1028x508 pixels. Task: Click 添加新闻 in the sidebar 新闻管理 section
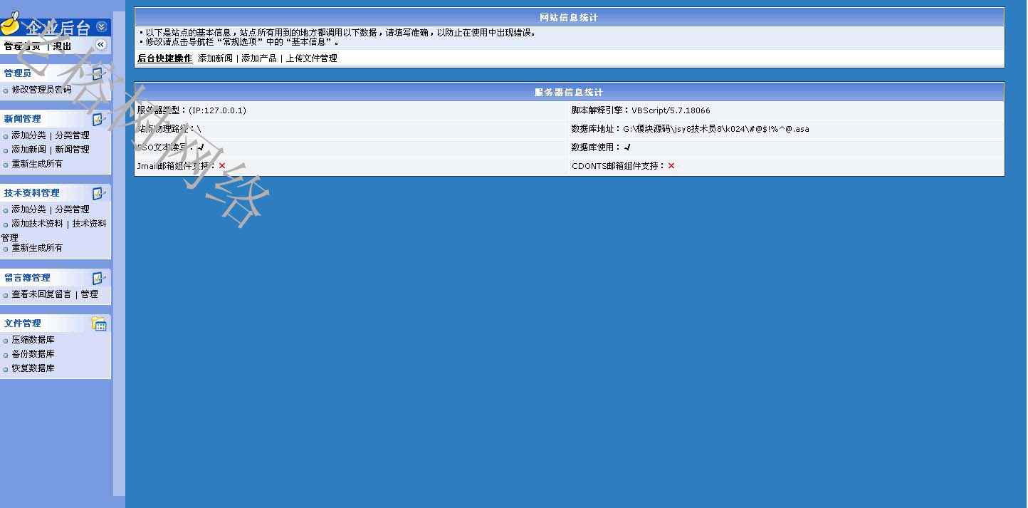coord(28,150)
